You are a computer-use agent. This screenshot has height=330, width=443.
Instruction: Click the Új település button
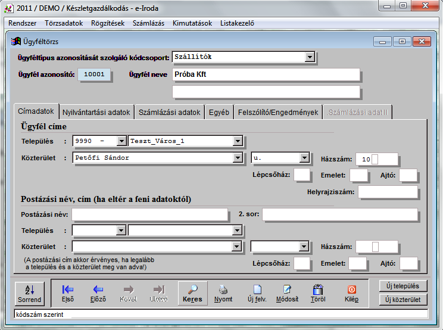coord(403,286)
